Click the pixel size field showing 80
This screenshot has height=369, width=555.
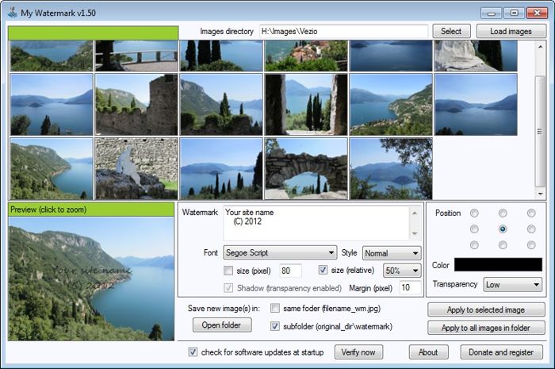pos(290,271)
